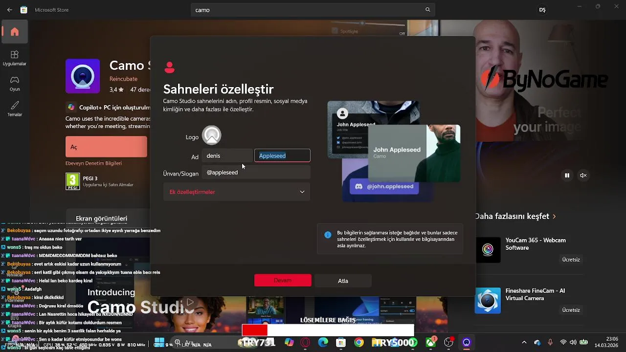Open Temalar section in Store sidebar
This screenshot has height=352, width=626.
[15, 109]
